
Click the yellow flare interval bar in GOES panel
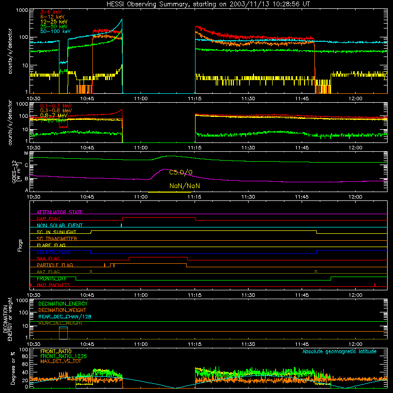pyautogui.click(x=169, y=192)
